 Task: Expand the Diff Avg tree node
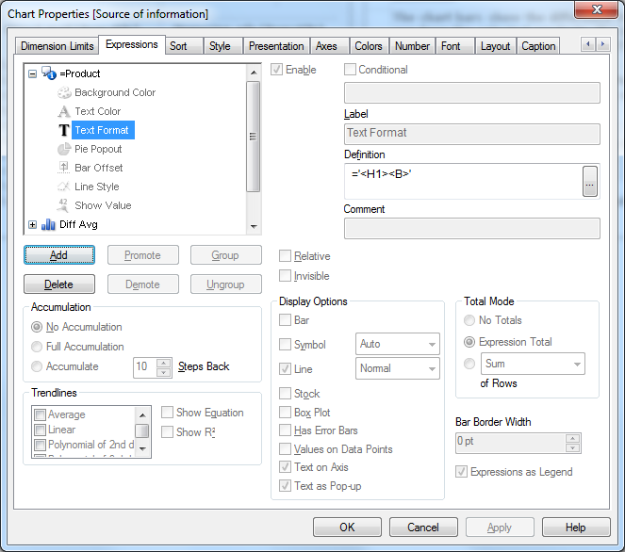(x=33, y=224)
